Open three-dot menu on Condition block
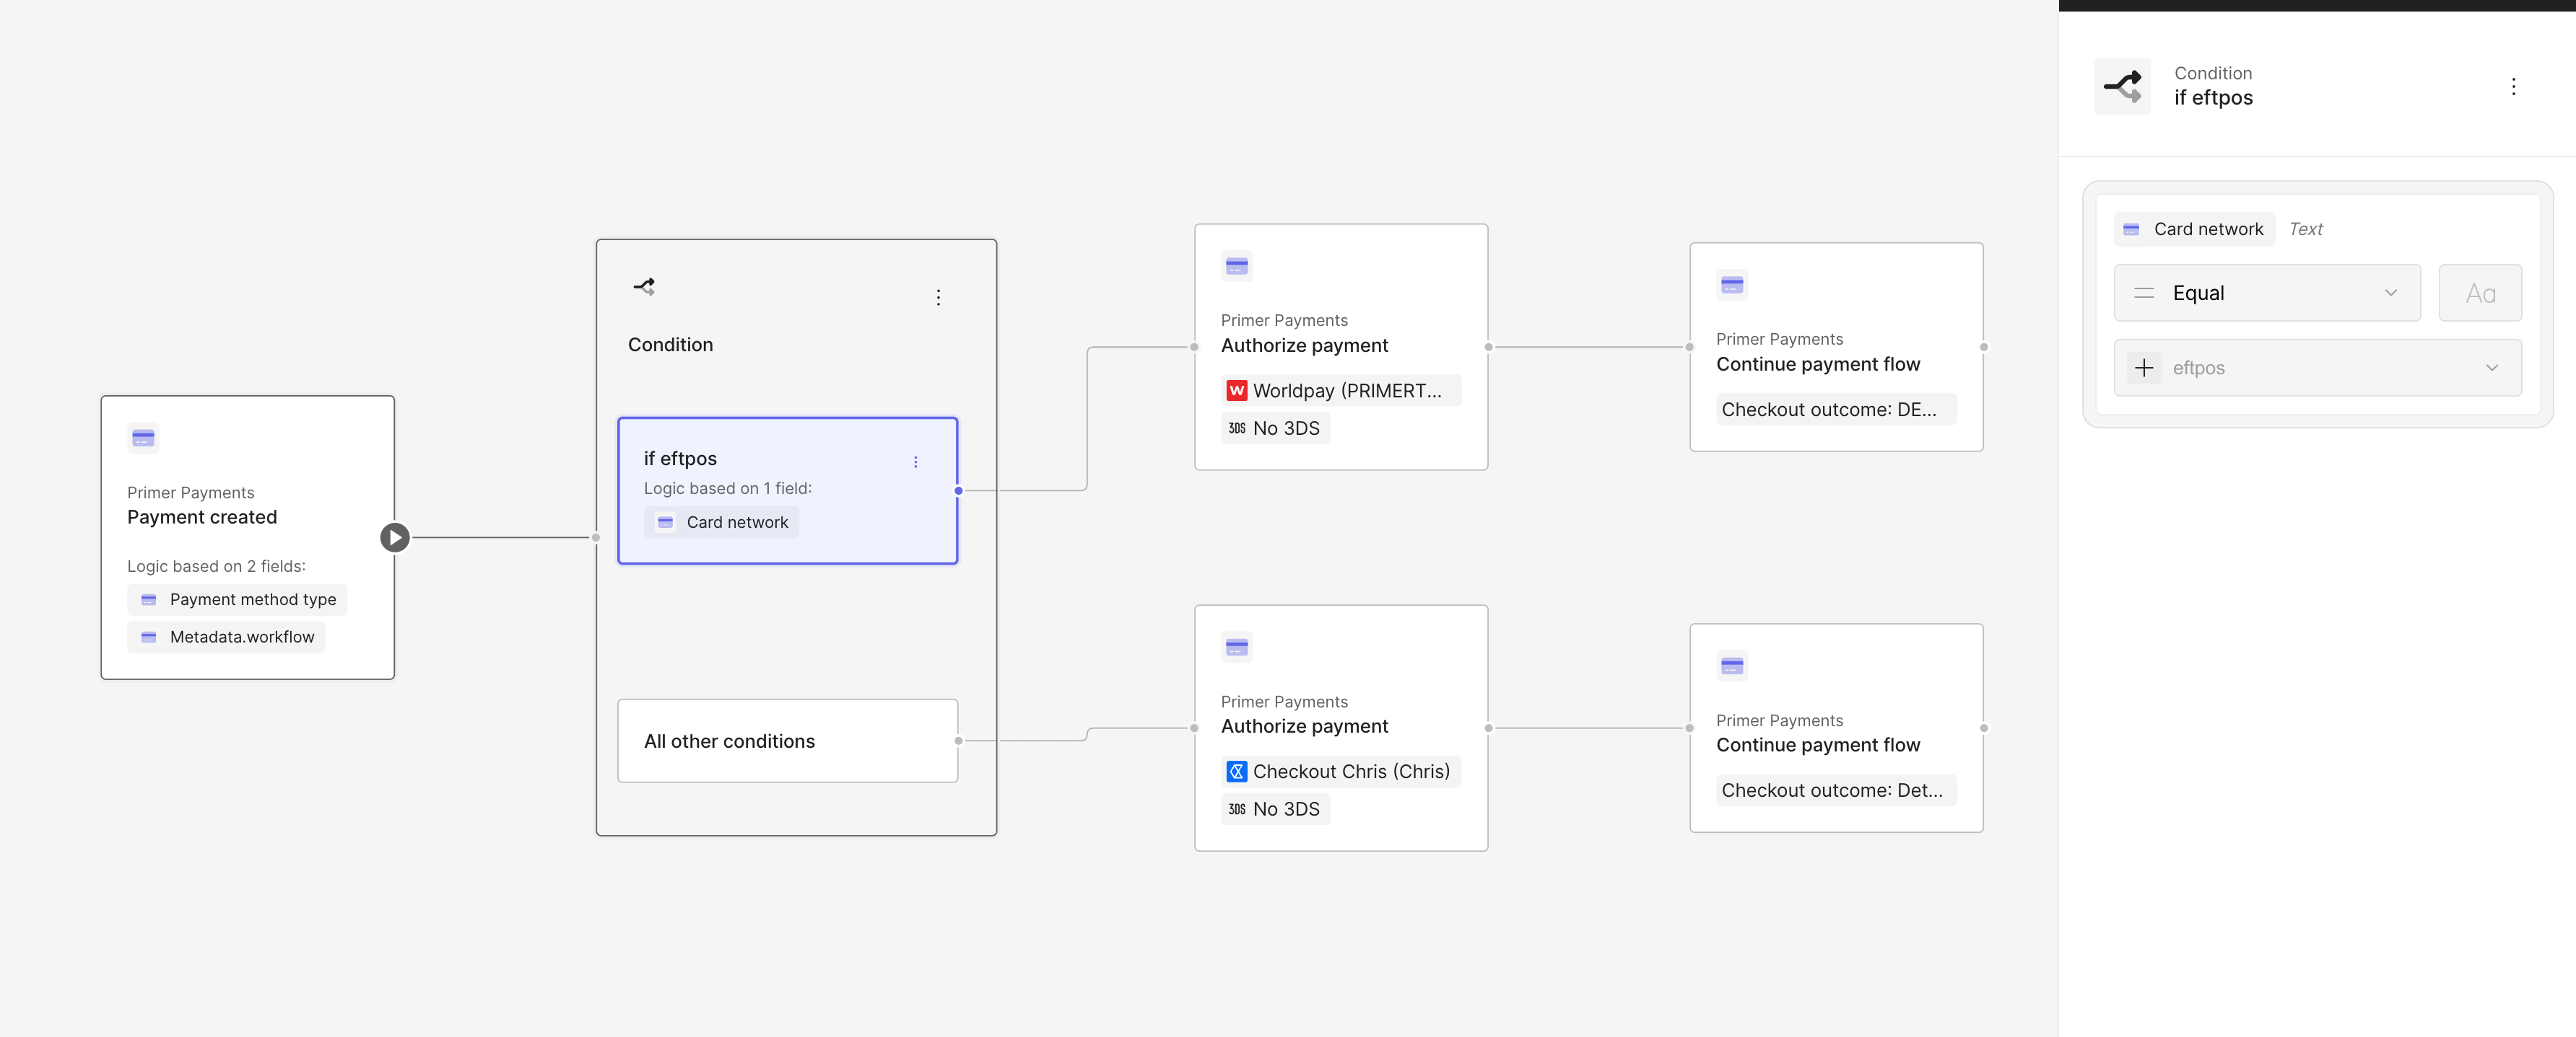The image size is (2576, 1037). tap(938, 298)
